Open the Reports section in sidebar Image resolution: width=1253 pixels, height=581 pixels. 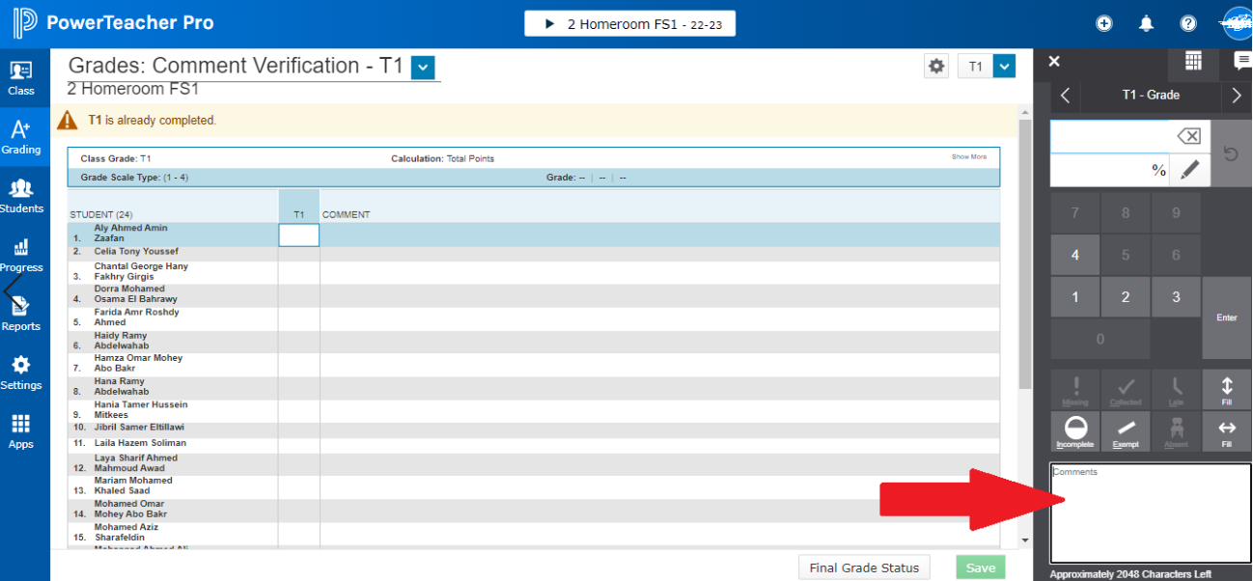pos(21,314)
